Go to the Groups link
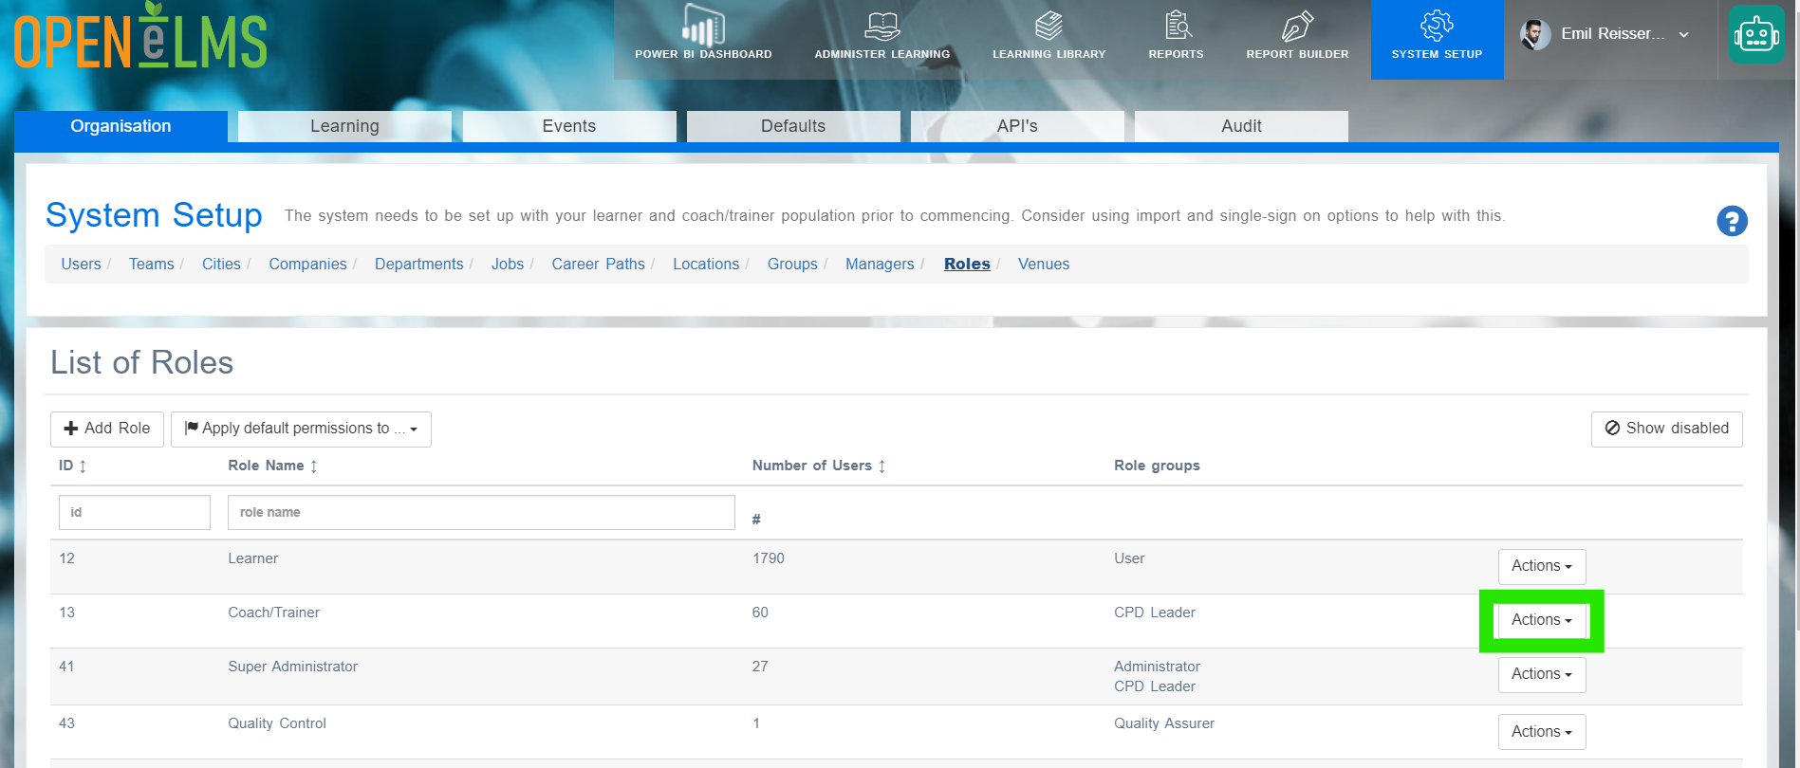This screenshot has width=1800, height=768. click(x=792, y=264)
